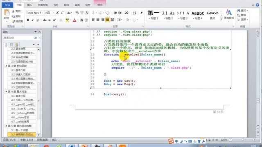262x147 pixels.
Task: Click the red font color button
Action: pyautogui.click(x=75, y=20)
